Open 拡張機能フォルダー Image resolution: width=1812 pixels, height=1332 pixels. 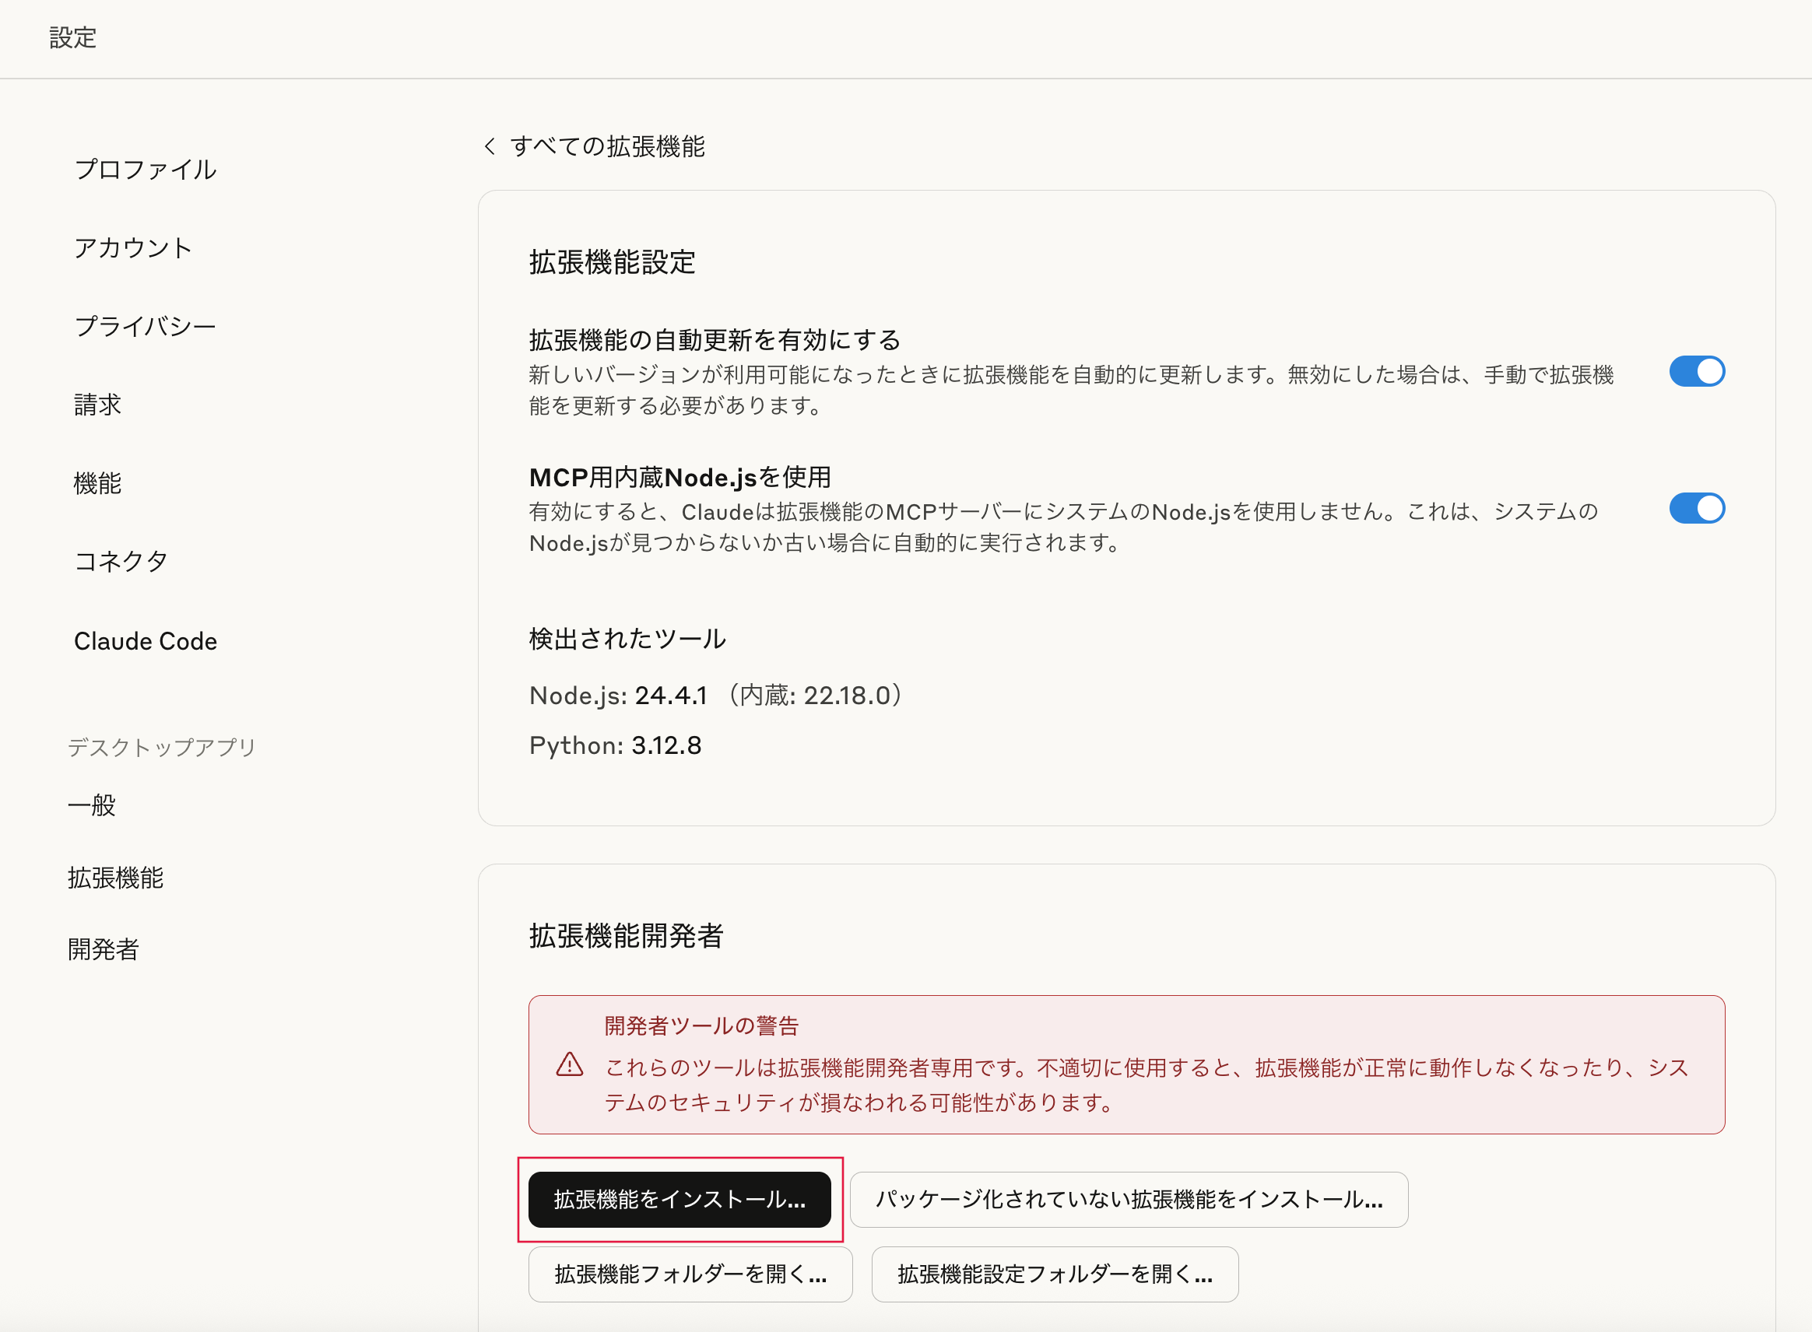click(x=690, y=1274)
